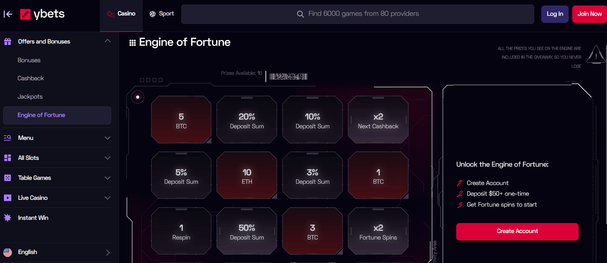
Task: Select the 5 BTC prize tile
Action: coord(181,120)
